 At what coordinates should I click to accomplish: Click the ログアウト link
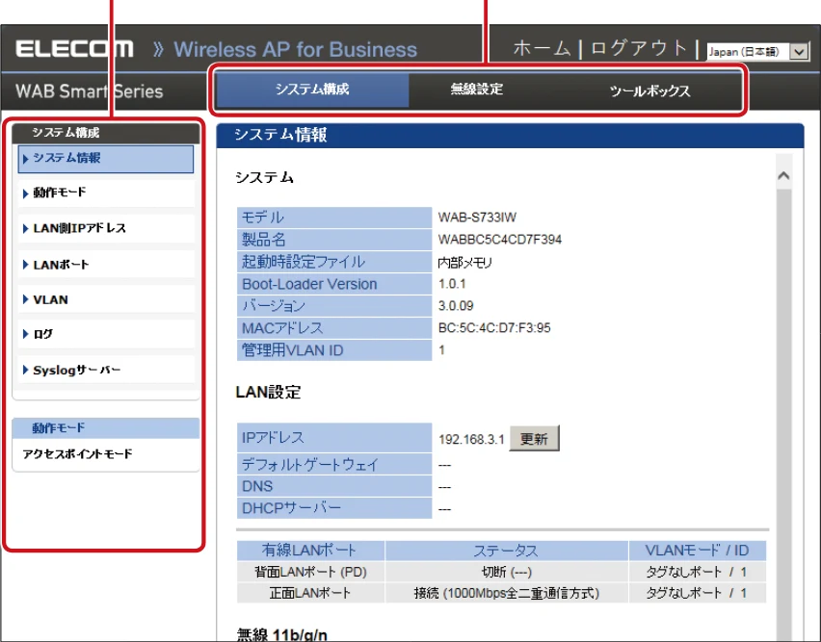[639, 49]
